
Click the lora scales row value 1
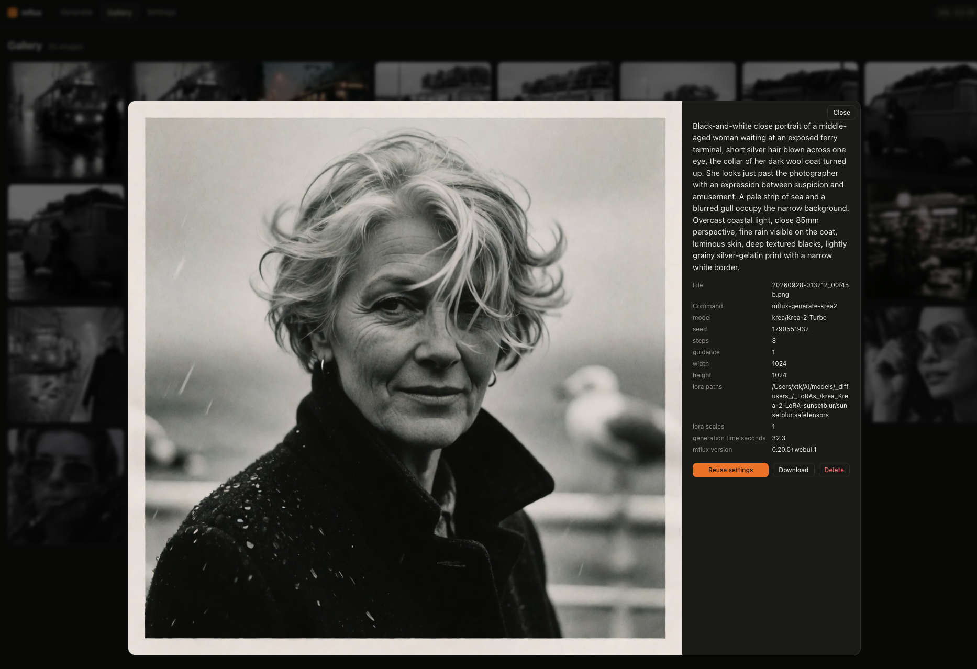coord(773,427)
